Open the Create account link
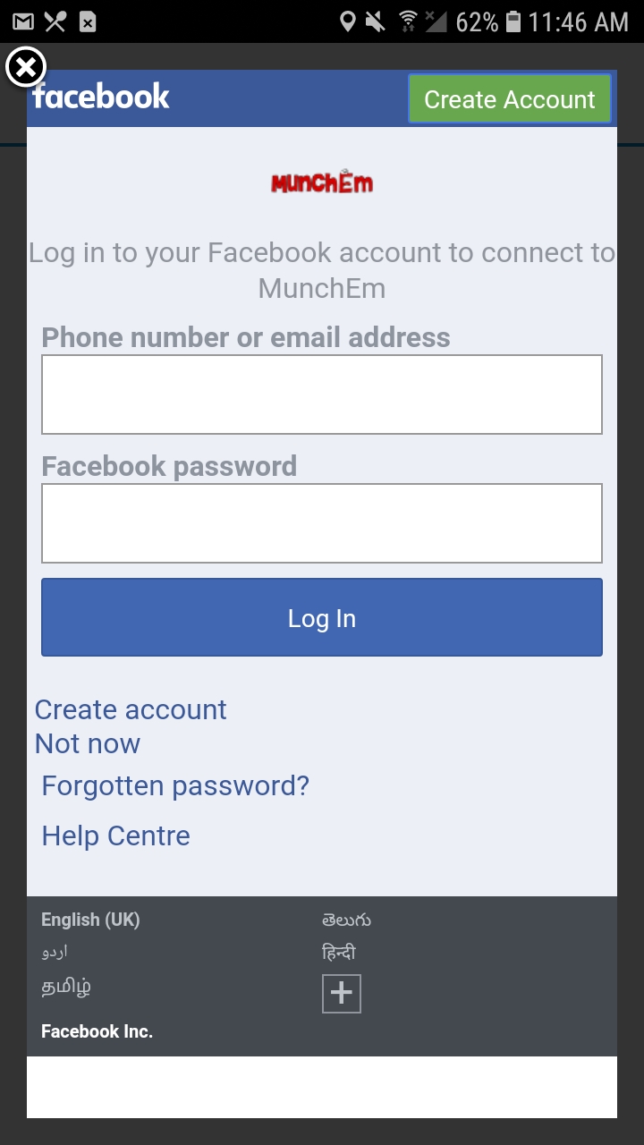This screenshot has width=644, height=1145. tap(131, 709)
